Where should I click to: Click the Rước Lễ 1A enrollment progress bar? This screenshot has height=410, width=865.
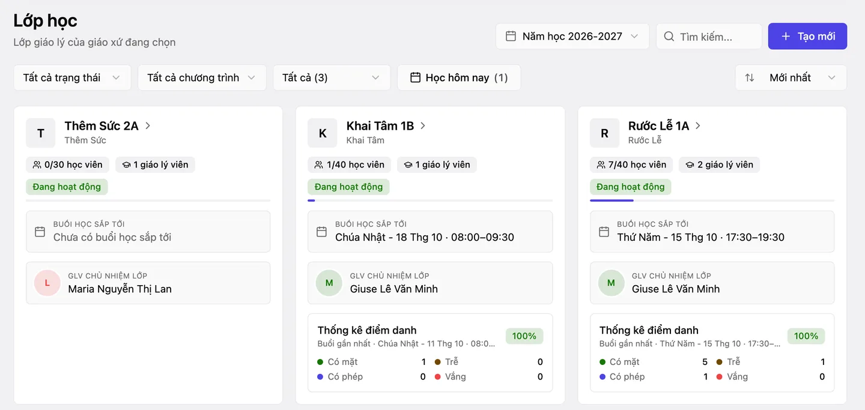coord(712,200)
